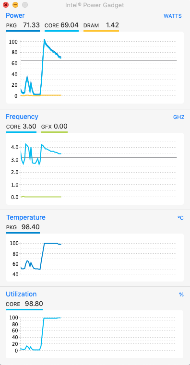Click the DRAM power reading 1.42

coord(112,25)
